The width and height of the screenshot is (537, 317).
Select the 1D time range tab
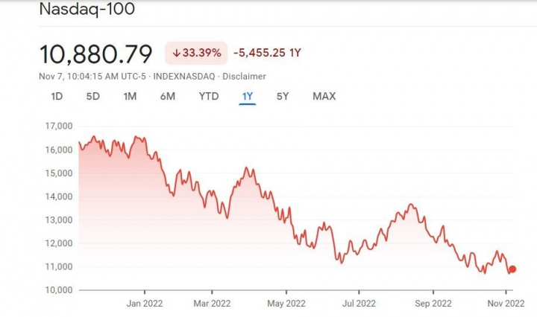57,96
